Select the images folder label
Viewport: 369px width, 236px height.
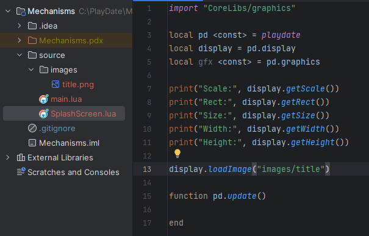coord(64,70)
